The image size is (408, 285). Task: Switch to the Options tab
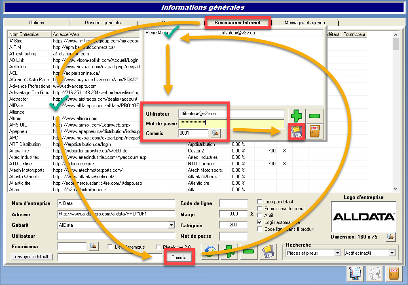point(37,23)
